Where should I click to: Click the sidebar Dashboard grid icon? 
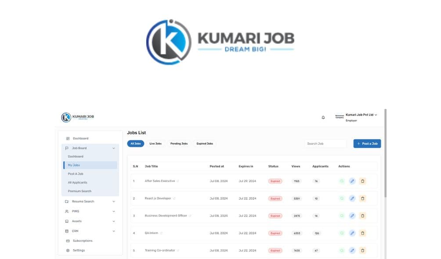(68, 138)
